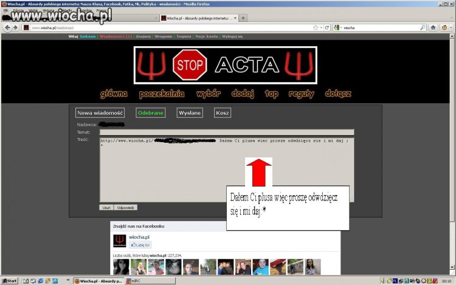Screen dimensions: 456x285
Task: Open the Tropieni link
Action: click(184, 36)
